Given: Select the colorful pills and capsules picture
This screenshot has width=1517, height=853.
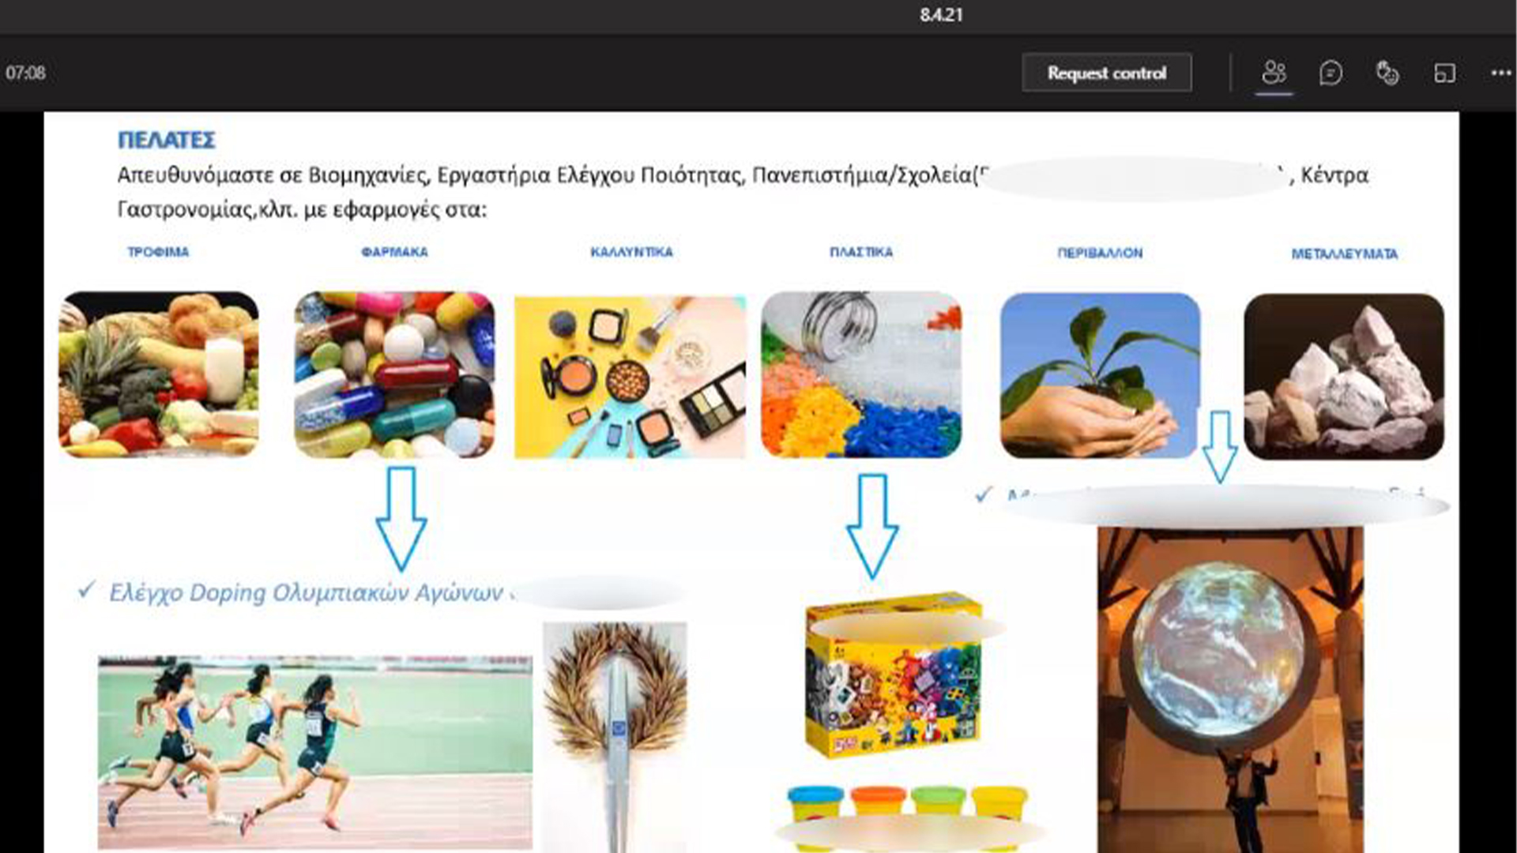Looking at the screenshot, I should coord(394,374).
